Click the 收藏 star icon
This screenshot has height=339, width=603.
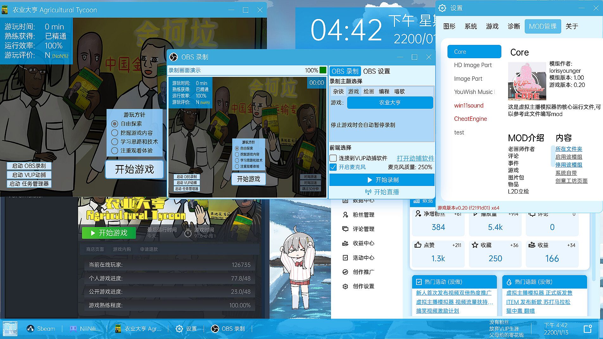pyautogui.click(x=475, y=245)
